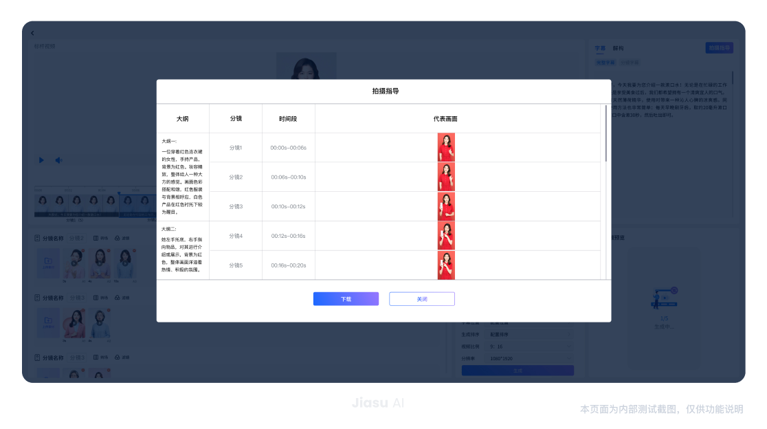Click the 转场 transition icon for 分镜2
The image size is (767, 429).
point(97,238)
